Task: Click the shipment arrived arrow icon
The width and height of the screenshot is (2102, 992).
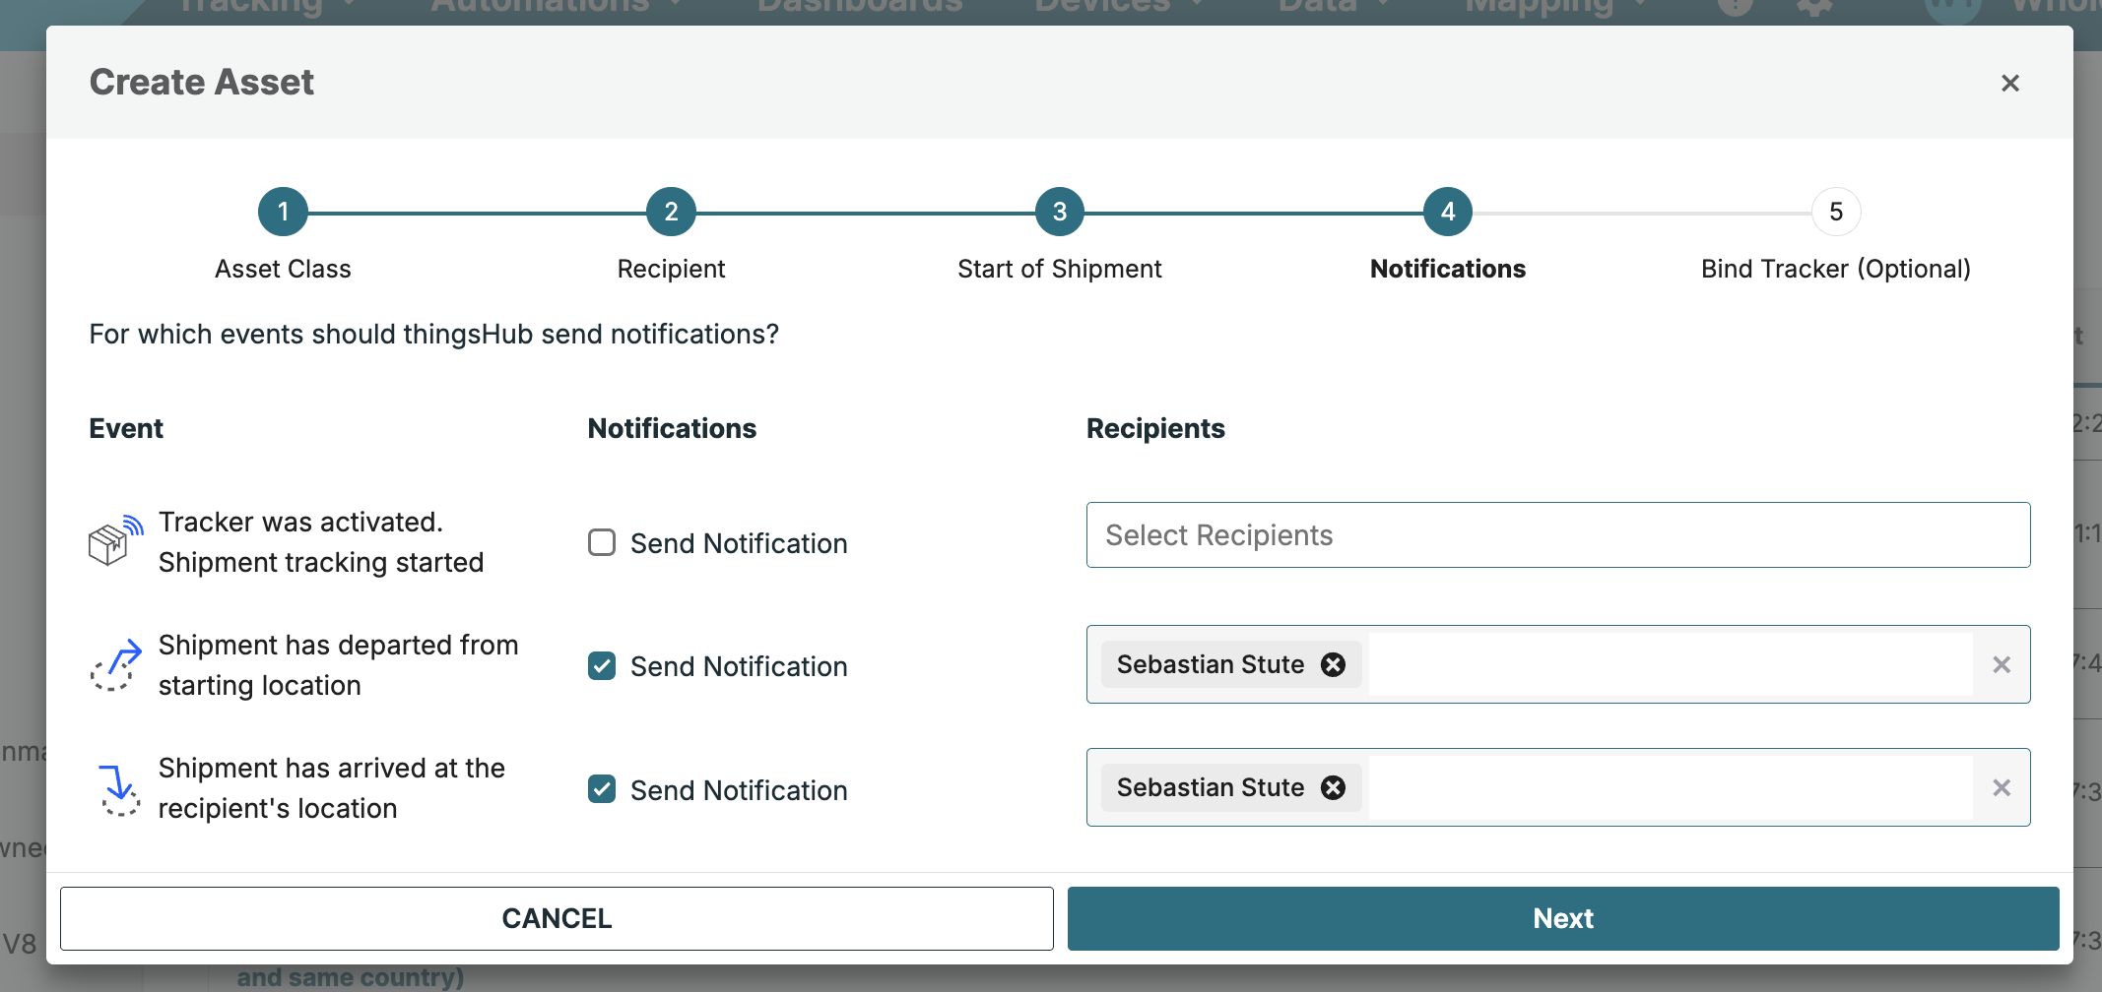Action: (x=119, y=789)
